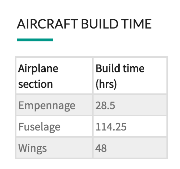Click empty space right of 28.5
The width and height of the screenshot is (180, 169).
[140, 106]
